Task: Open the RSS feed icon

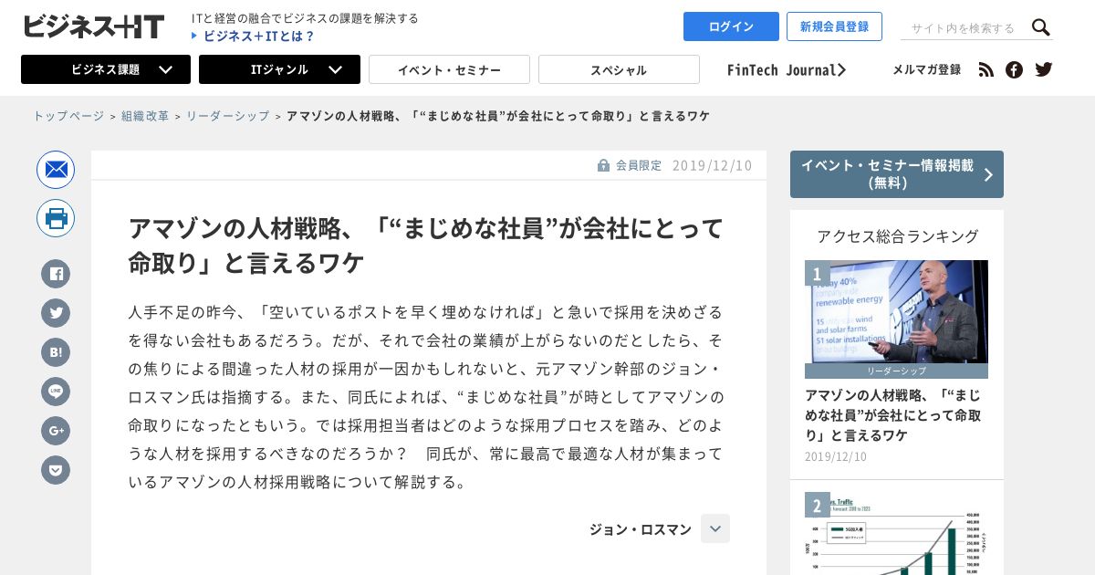Action: (x=985, y=69)
